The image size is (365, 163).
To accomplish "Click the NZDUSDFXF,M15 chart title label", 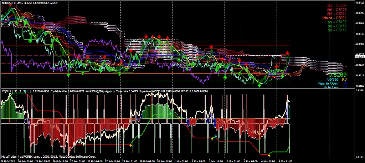I will (x=15, y=2).
